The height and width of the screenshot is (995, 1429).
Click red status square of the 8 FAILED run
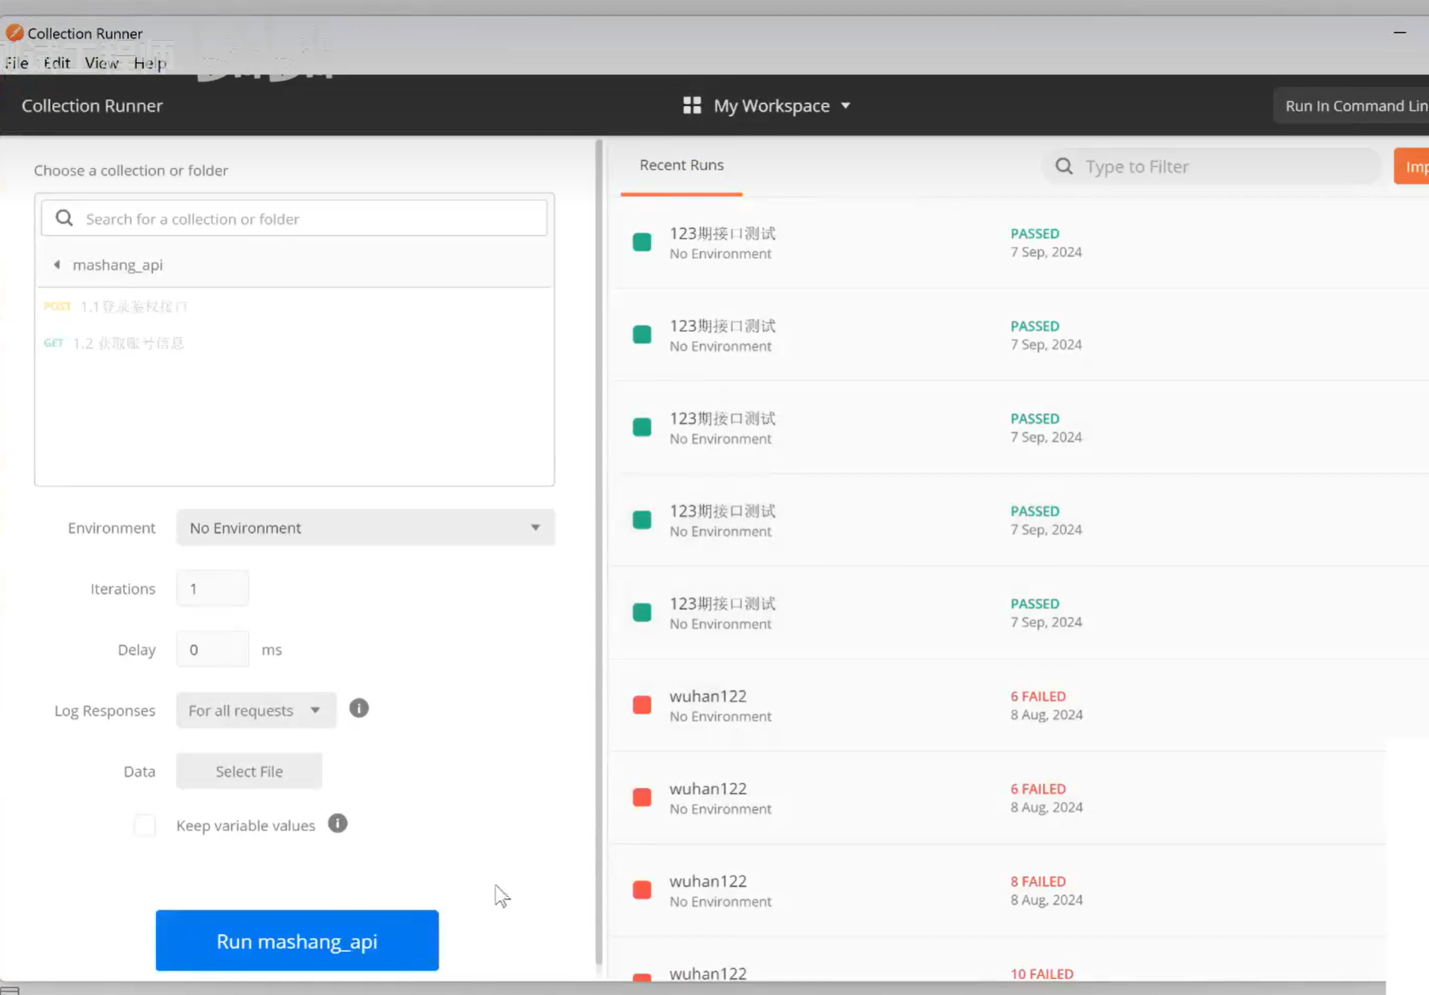point(642,889)
